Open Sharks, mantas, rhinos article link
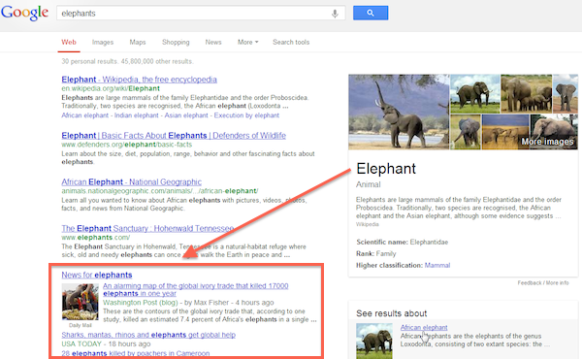Viewport: 582px width, 359px height. pyautogui.click(x=148, y=335)
